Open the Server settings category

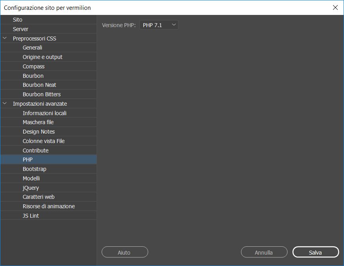coord(20,29)
